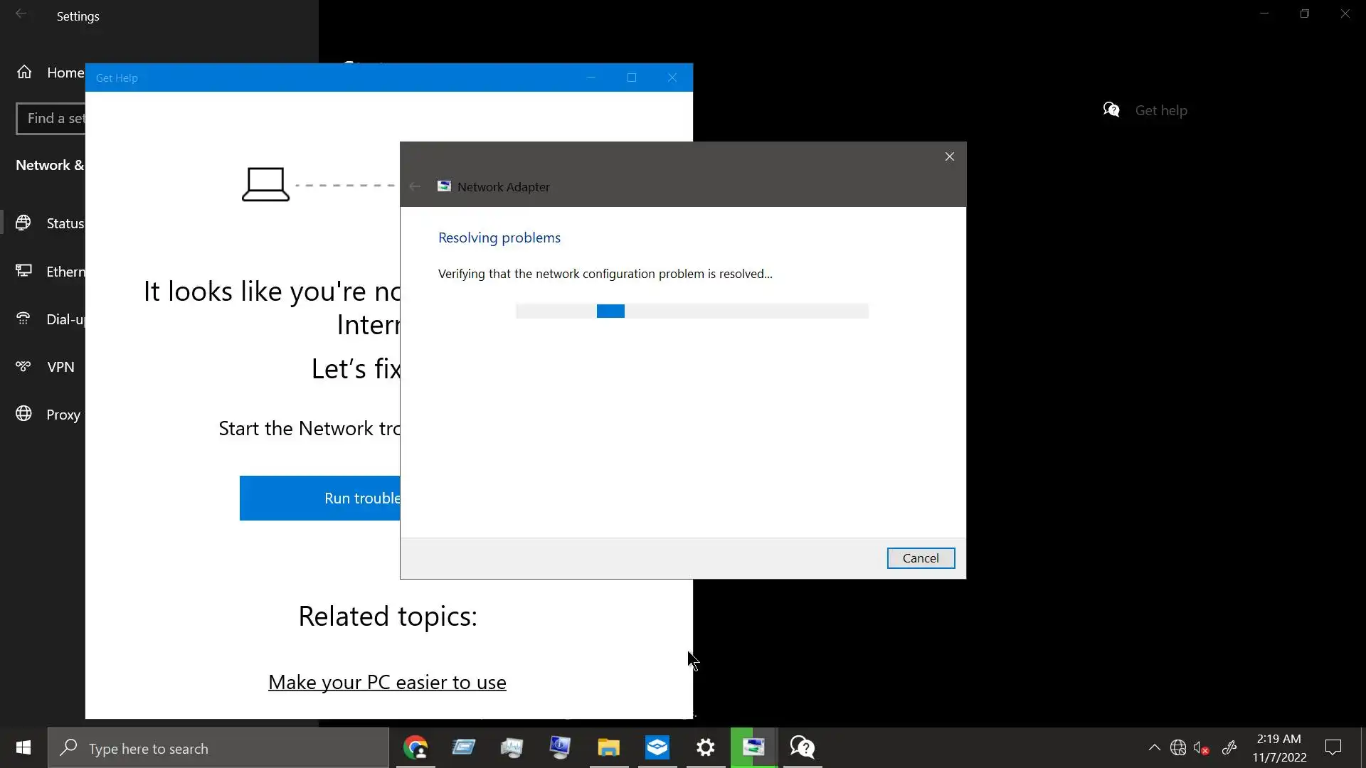Screen dimensions: 1366x768
Task: Close the Network Adapter troubleshooter dialog
Action: (949, 156)
